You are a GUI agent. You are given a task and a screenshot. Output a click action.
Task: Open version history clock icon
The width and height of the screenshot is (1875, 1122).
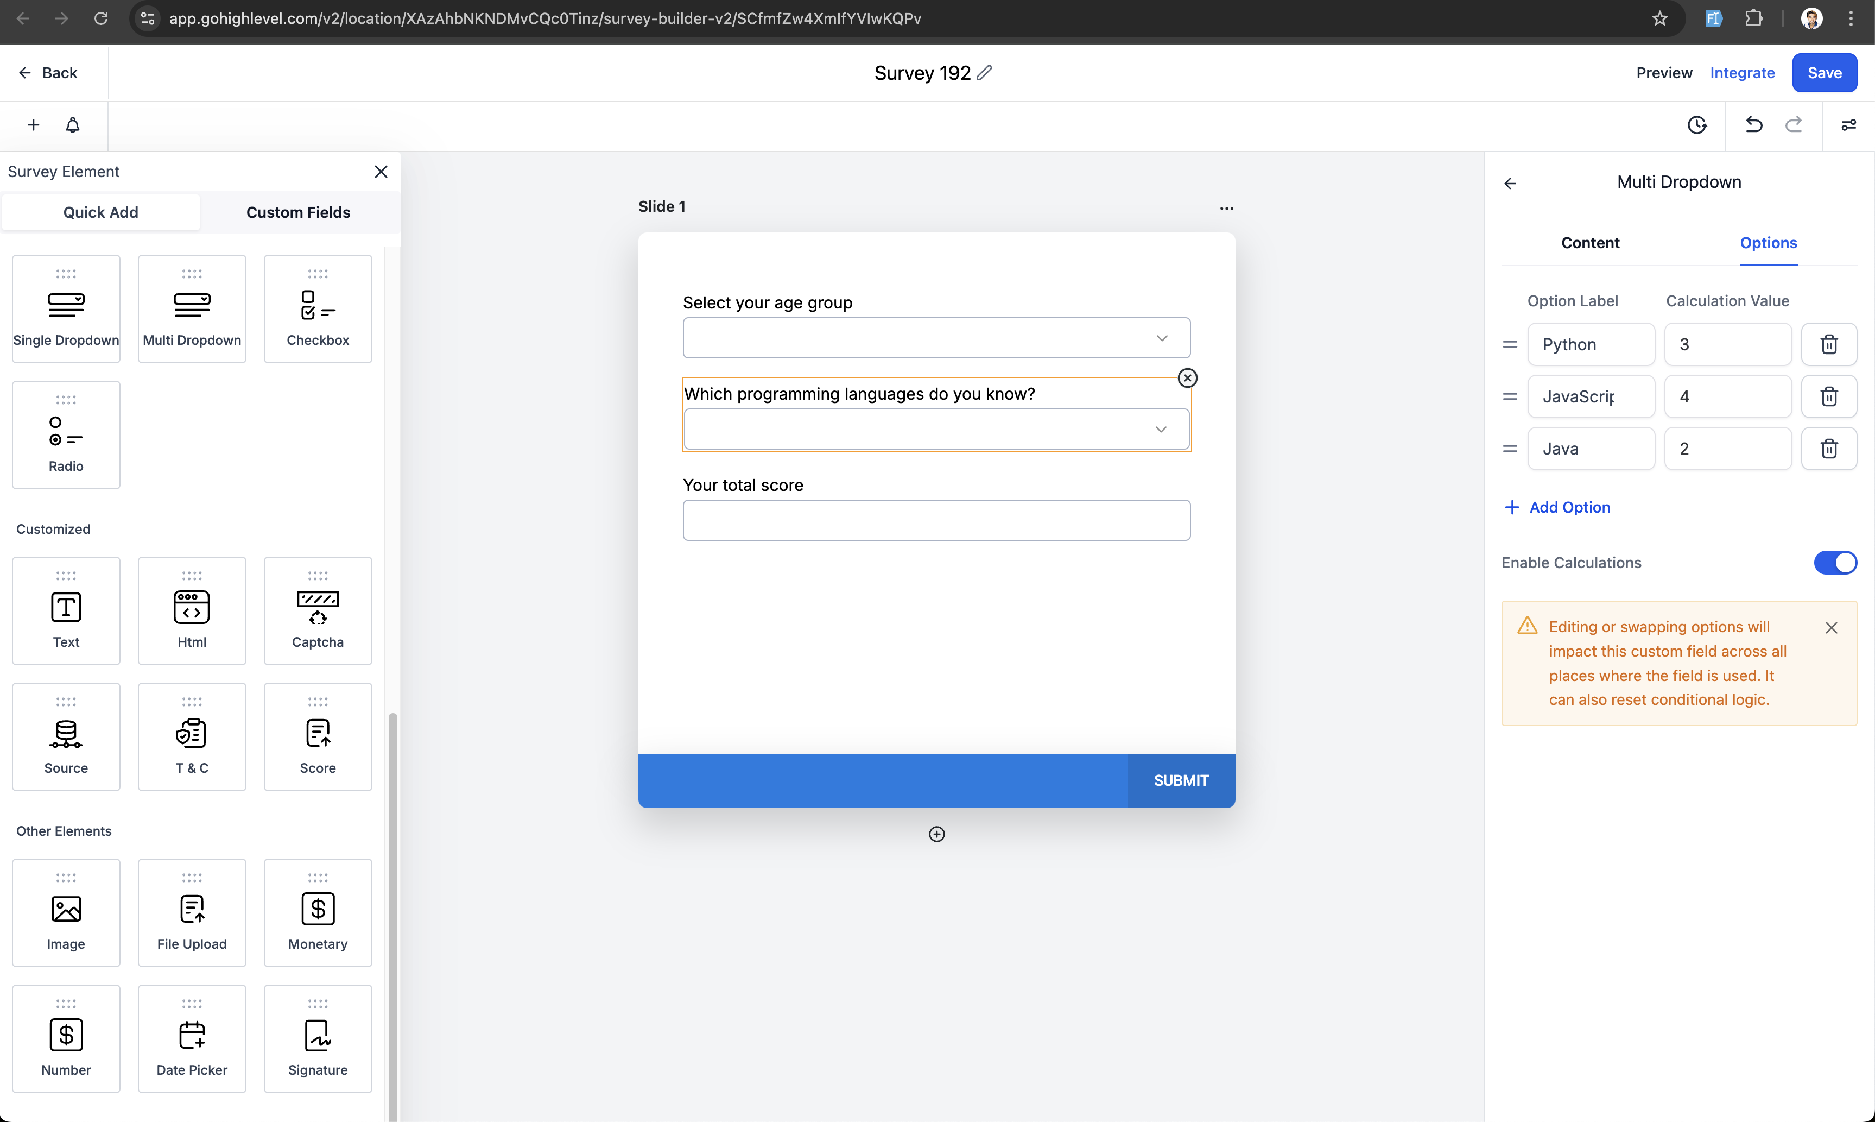click(1696, 125)
